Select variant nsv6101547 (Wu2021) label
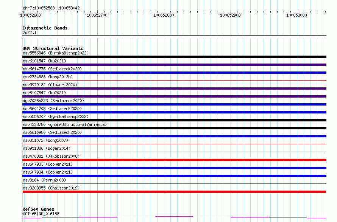337x222 pixels. coord(44,61)
